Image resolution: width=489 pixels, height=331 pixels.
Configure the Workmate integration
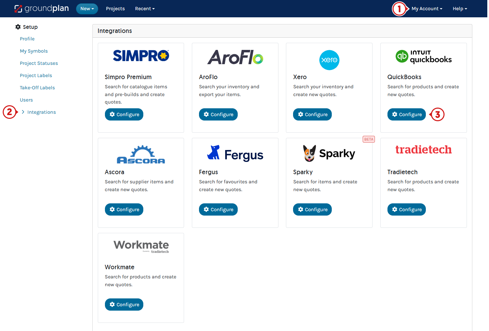pos(124,305)
